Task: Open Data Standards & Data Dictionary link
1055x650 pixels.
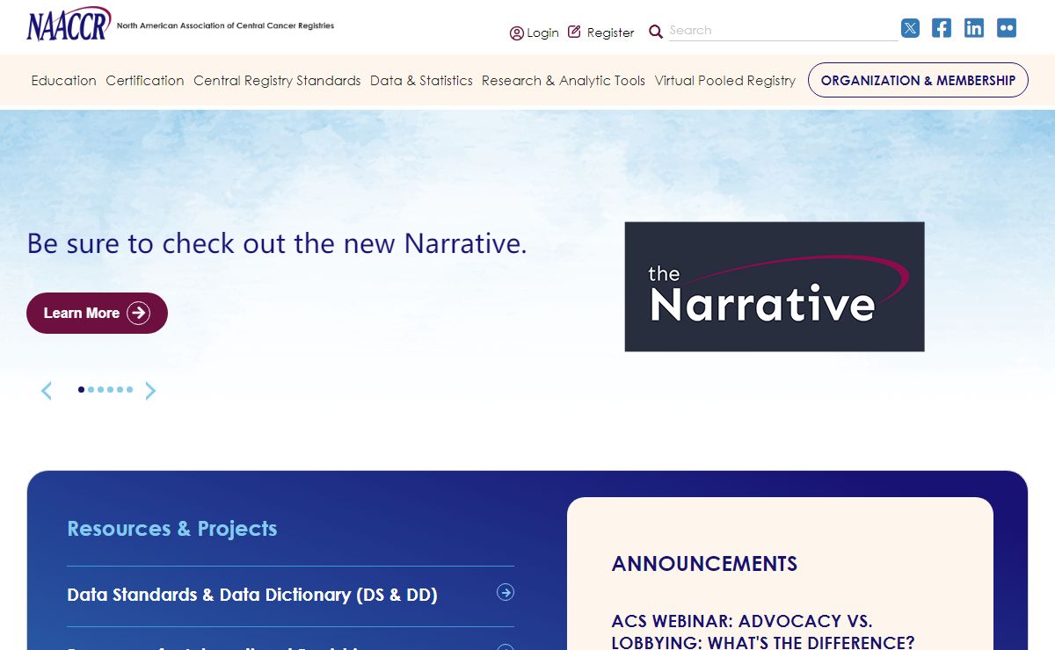Action: click(252, 595)
